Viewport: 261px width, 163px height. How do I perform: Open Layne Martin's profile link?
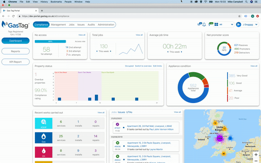pos(156,150)
